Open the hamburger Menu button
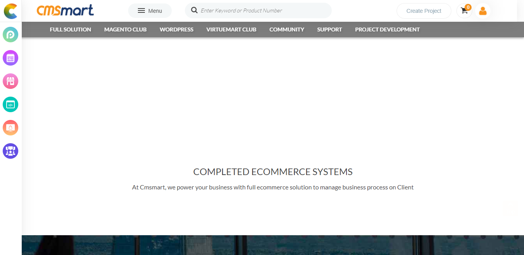 [150, 11]
